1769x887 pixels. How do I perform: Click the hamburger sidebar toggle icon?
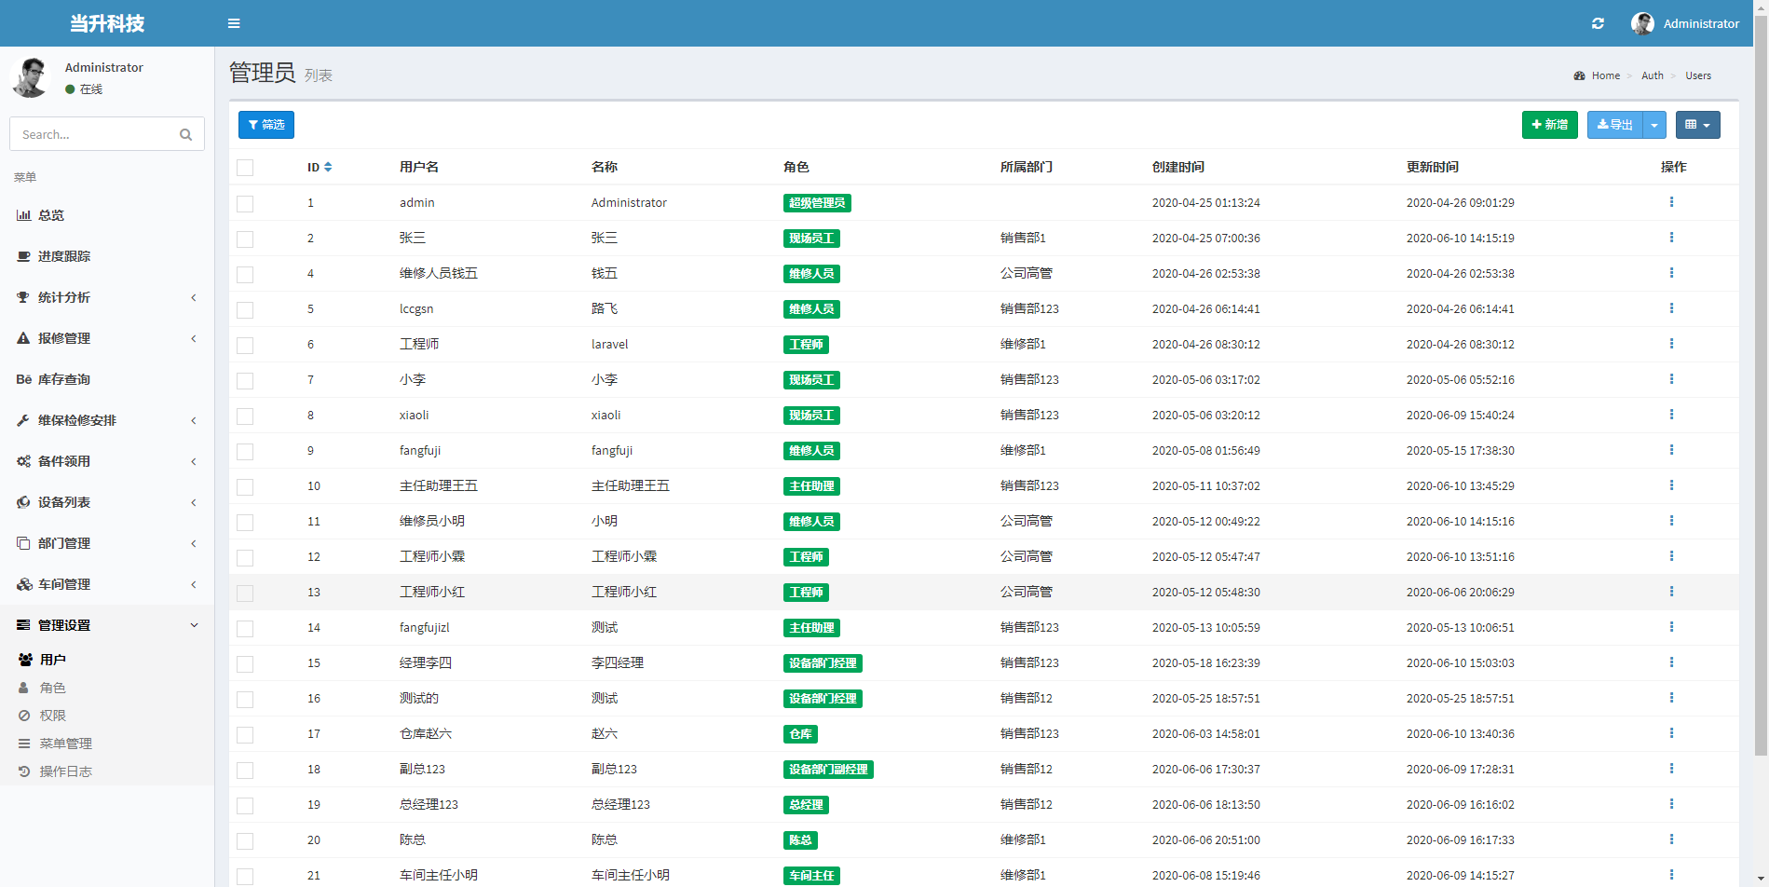point(234,23)
